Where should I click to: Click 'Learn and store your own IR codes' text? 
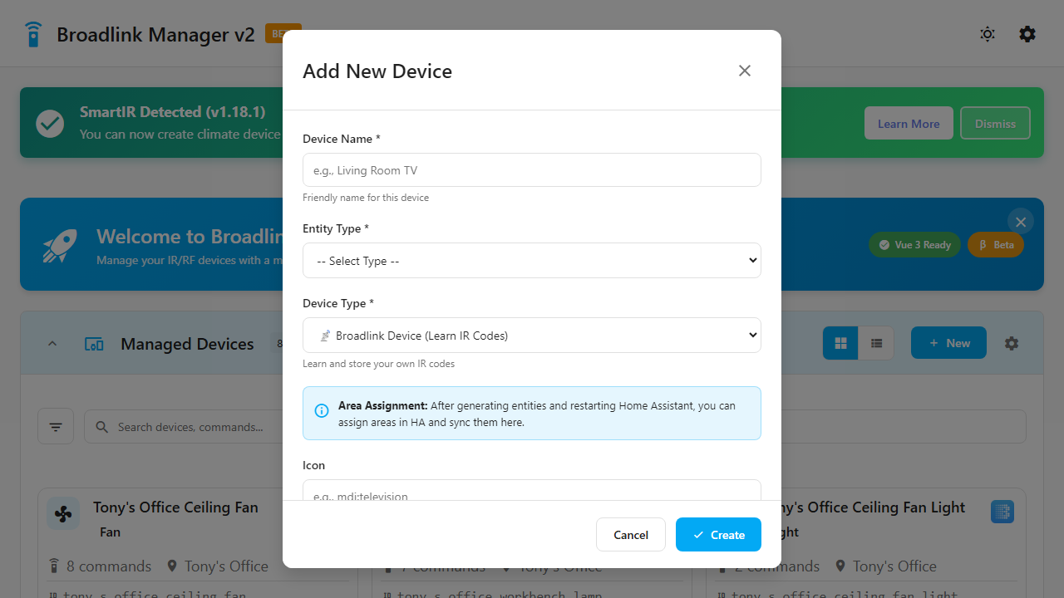coord(378,364)
